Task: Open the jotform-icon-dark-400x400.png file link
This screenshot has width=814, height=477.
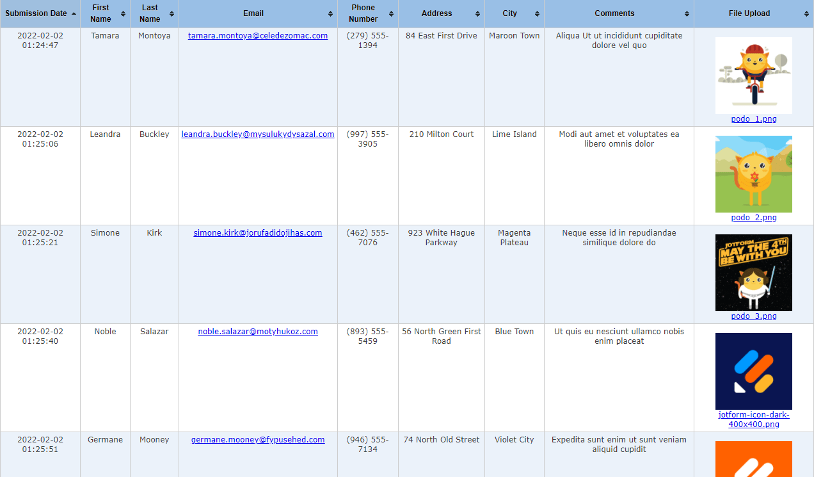Action: click(753, 419)
